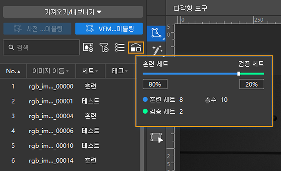Select row rgb_im..._00014

(70, 161)
